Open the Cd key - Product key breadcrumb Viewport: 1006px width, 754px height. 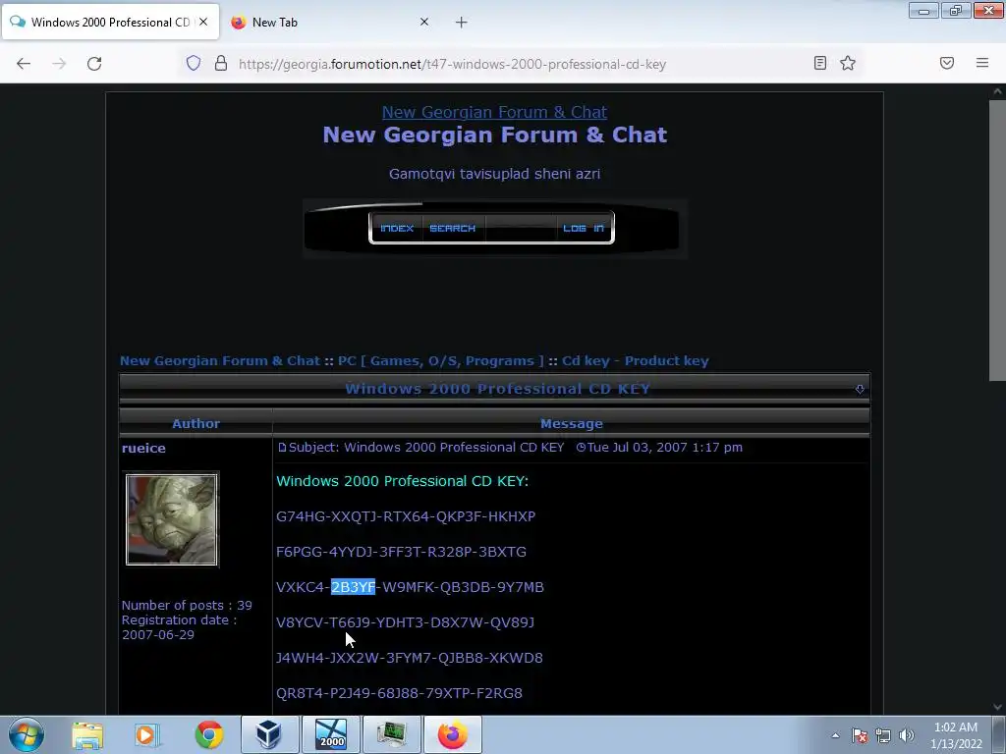point(636,361)
